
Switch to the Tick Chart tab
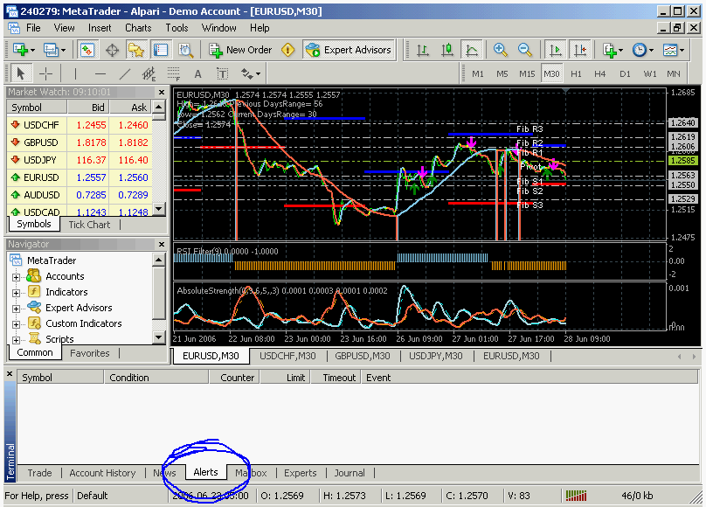[89, 225]
